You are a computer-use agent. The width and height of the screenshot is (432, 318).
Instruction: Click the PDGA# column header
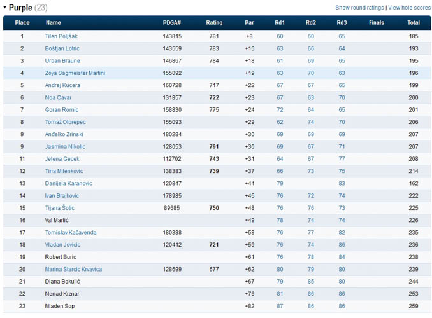click(172, 23)
